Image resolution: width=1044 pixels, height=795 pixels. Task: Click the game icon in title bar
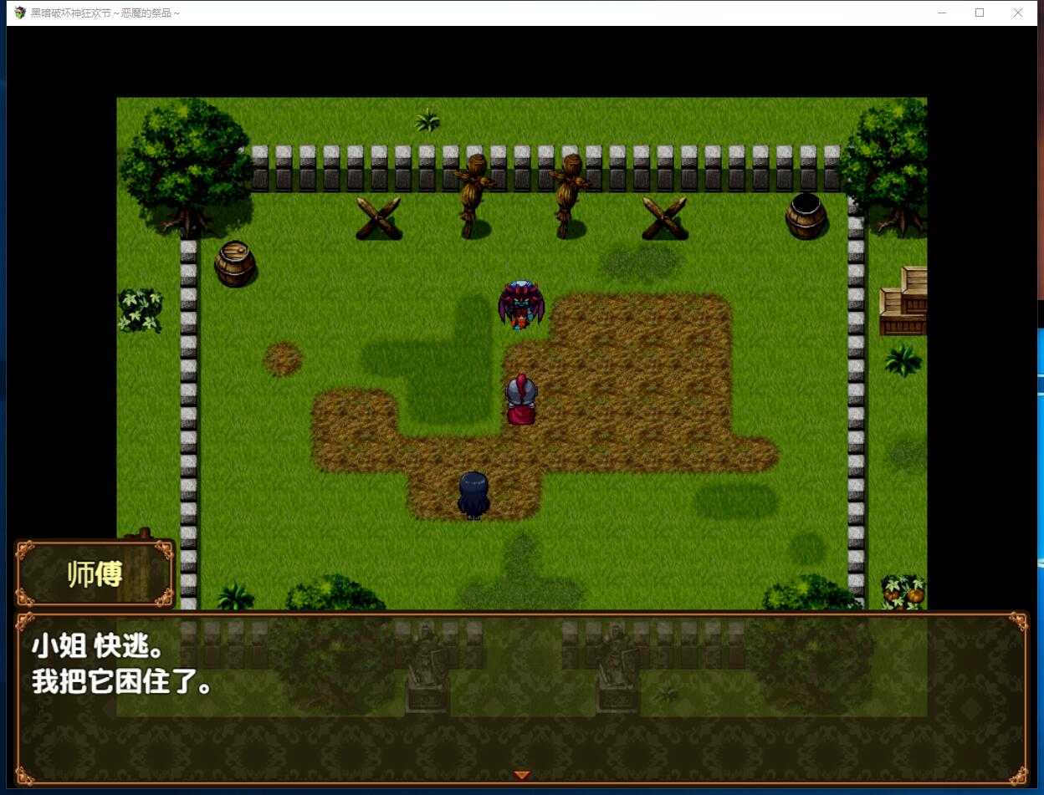click(x=20, y=13)
